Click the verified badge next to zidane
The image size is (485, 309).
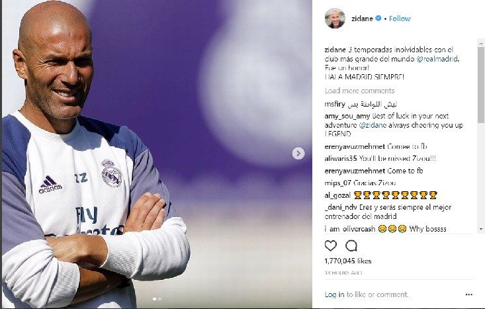click(378, 19)
